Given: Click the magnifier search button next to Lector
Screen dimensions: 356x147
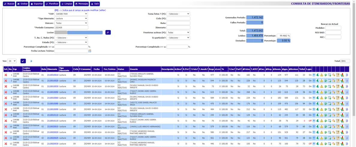Looking at the screenshot, I should pos(108,32).
